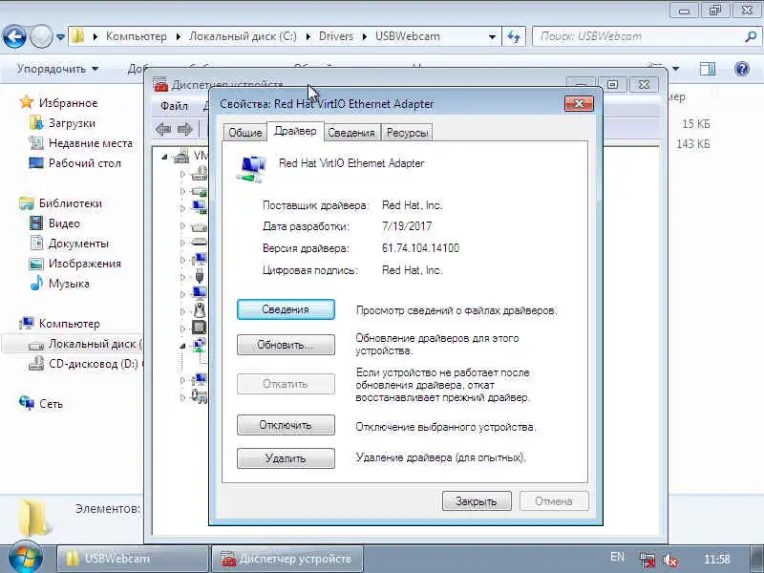Click the Удалить driver button
Screen dimensions: 764x573
point(286,458)
